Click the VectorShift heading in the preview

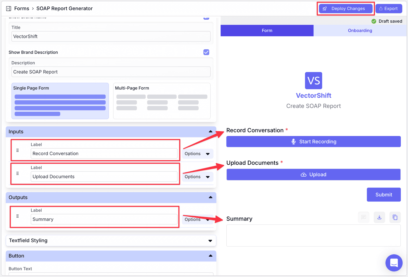pyautogui.click(x=313, y=96)
